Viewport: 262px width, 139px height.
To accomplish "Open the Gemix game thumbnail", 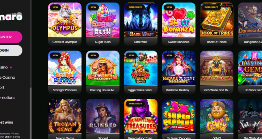I will click(x=217, y=119).
